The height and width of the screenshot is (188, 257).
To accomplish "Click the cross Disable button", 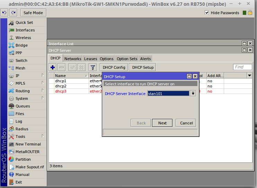I will point(81,67).
